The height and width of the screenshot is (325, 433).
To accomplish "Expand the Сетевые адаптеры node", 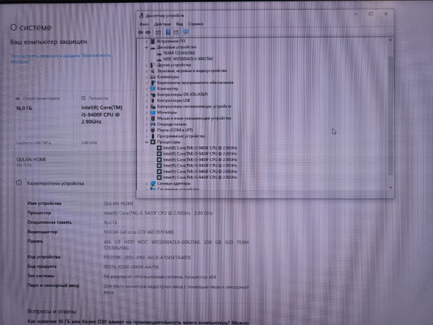I will (147, 184).
